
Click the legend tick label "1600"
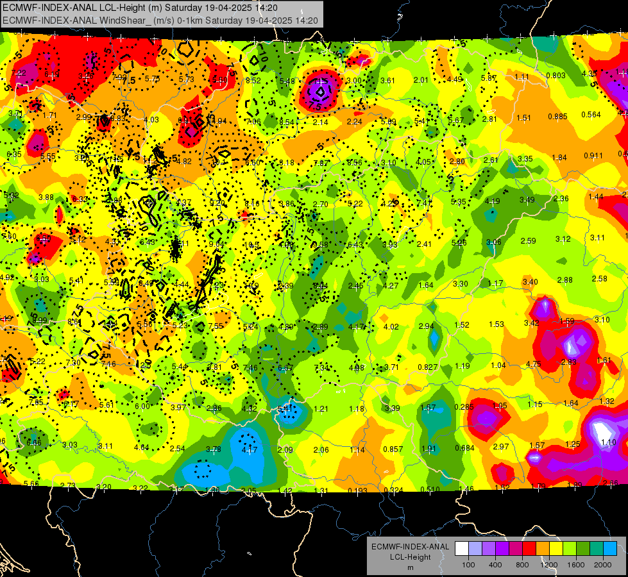point(576,565)
